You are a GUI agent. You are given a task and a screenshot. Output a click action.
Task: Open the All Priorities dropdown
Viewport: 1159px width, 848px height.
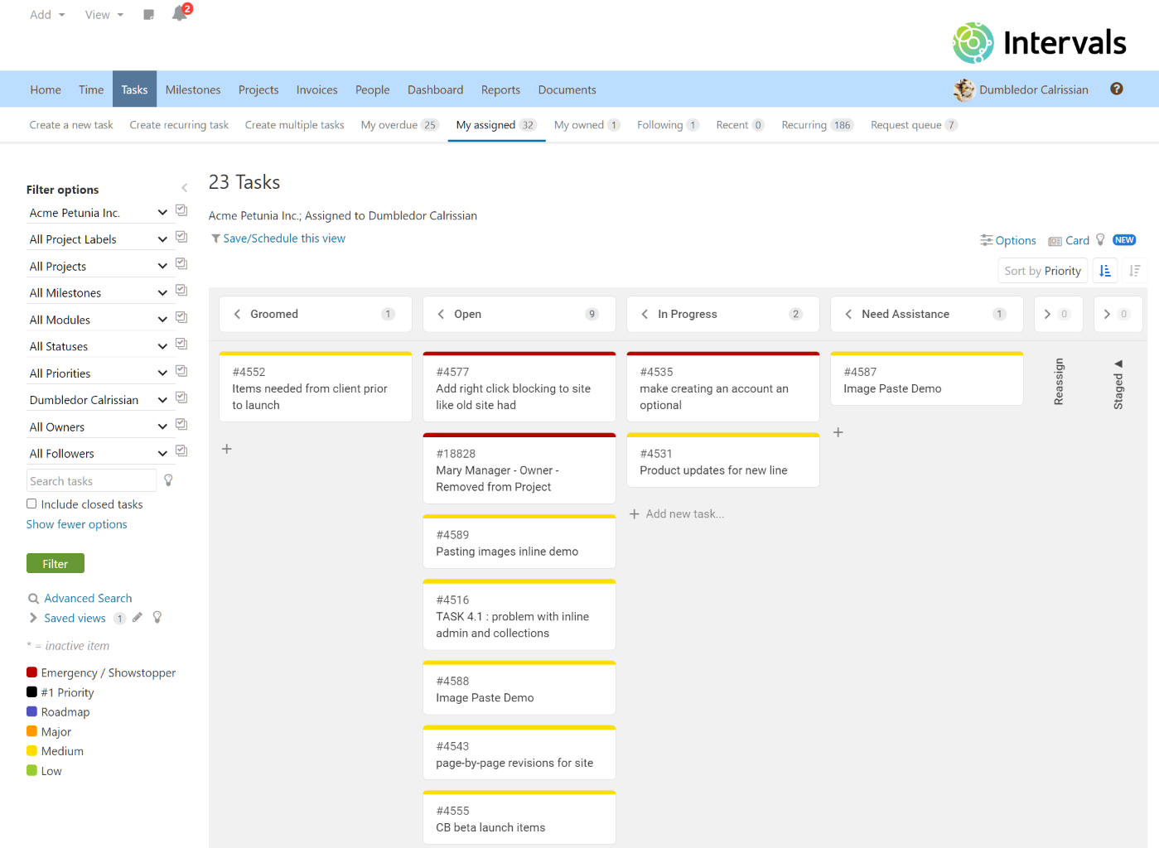coord(98,373)
